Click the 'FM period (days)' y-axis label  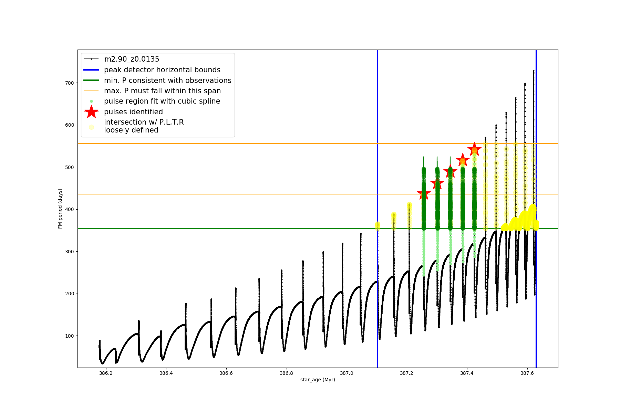tap(60, 209)
